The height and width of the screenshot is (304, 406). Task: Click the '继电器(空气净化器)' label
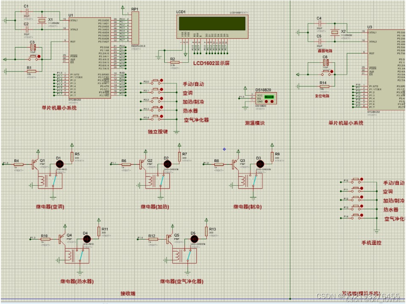(182, 281)
